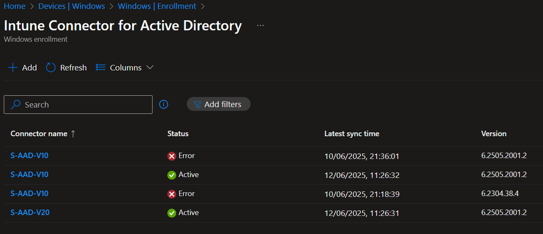This screenshot has width=543, height=234.
Task: Click the plus icon beside Add
Action: [x=13, y=67]
